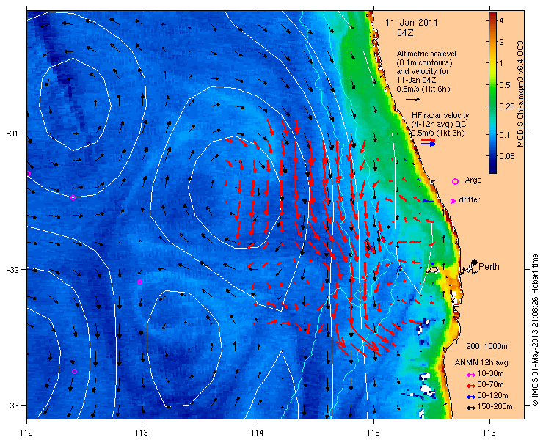Click the red 50-70m legend arrow
This screenshot has width=543, height=440.
[470, 386]
